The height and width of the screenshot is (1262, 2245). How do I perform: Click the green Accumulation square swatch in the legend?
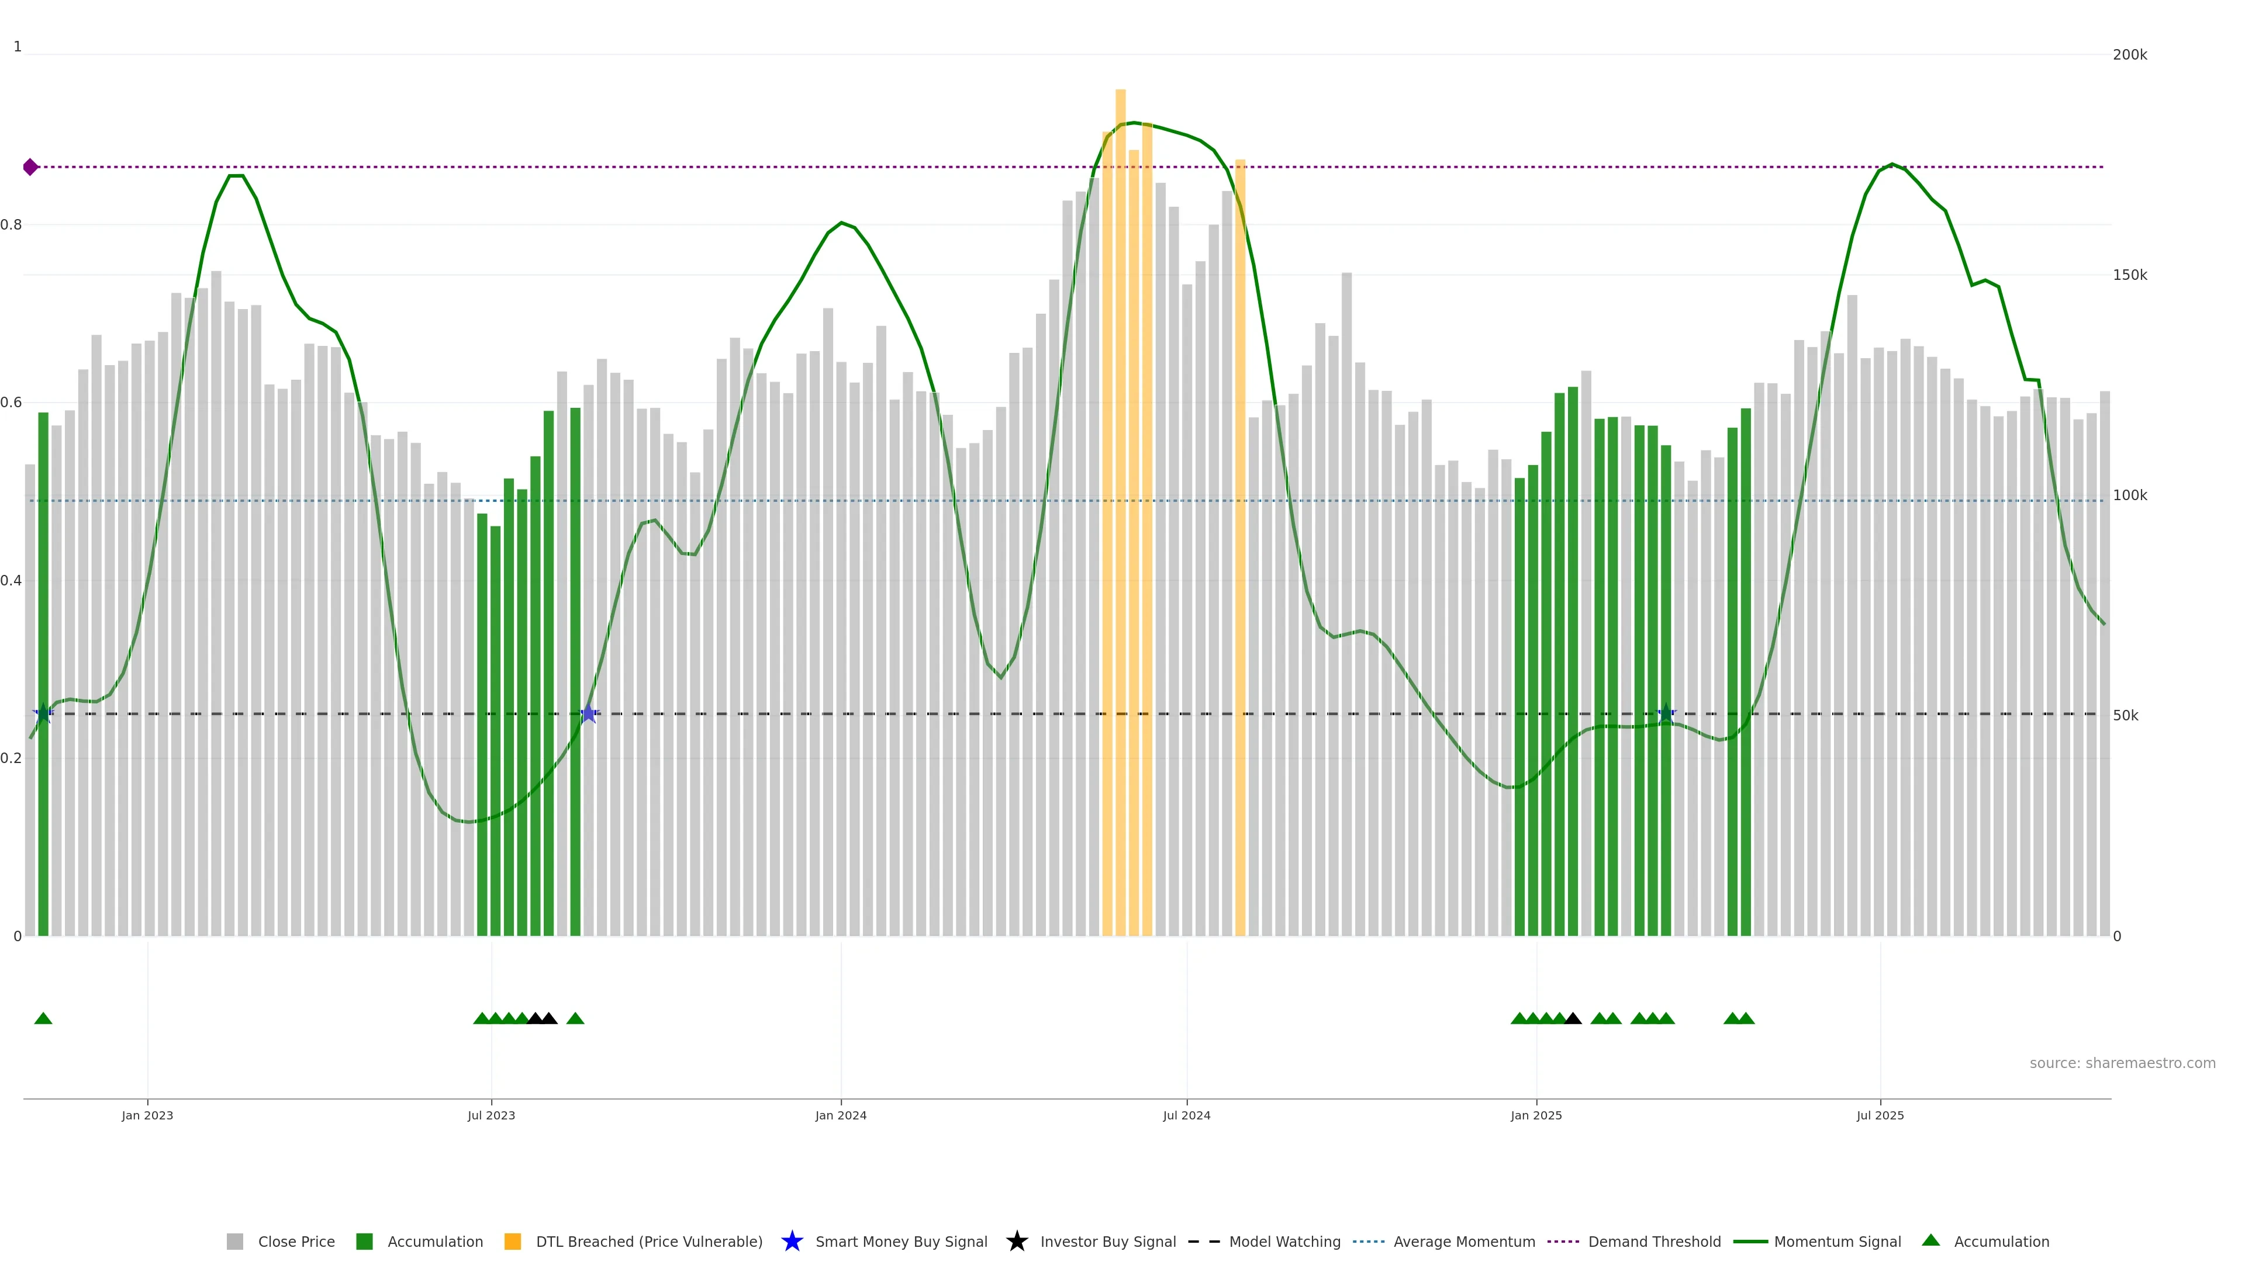(x=364, y=1241)
